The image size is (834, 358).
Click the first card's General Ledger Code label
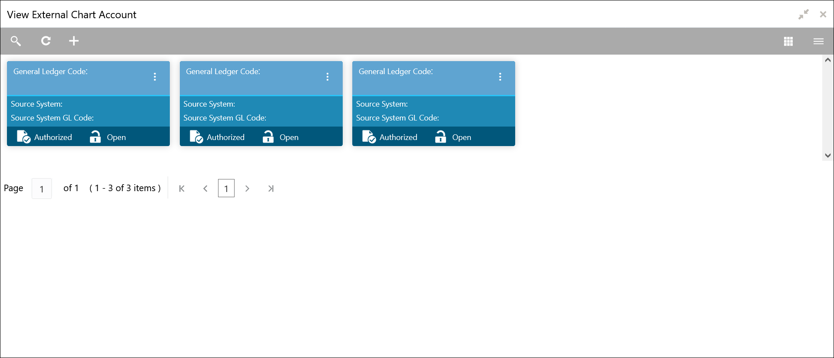coord(50,72)
